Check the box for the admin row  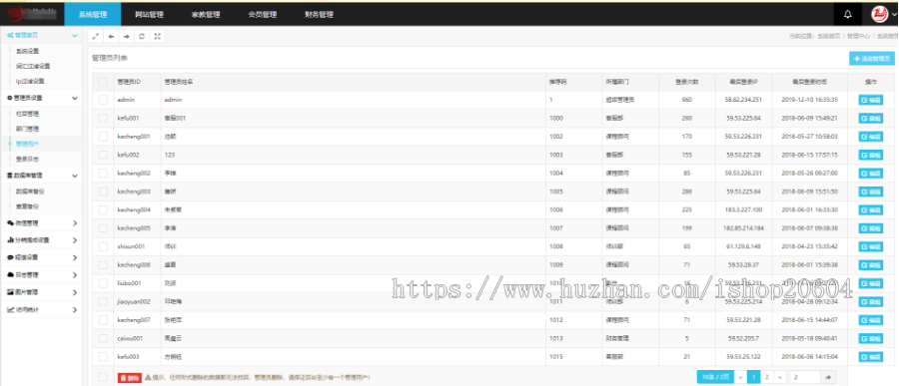coord(103,100)
